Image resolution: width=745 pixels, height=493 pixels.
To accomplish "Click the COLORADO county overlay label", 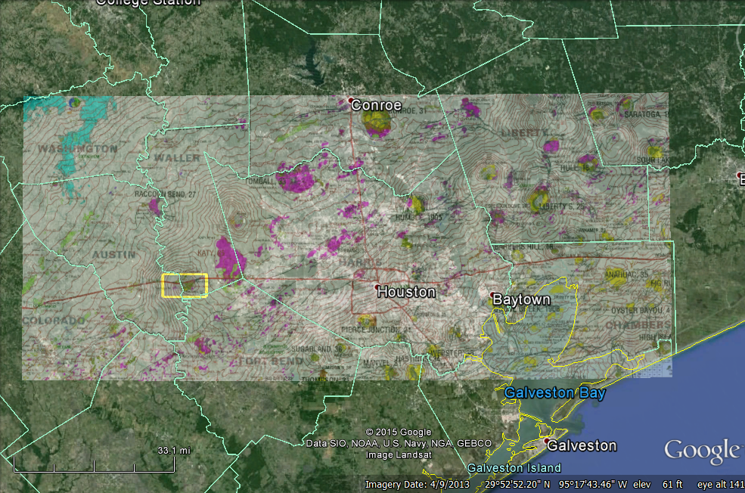I will 54,320.
